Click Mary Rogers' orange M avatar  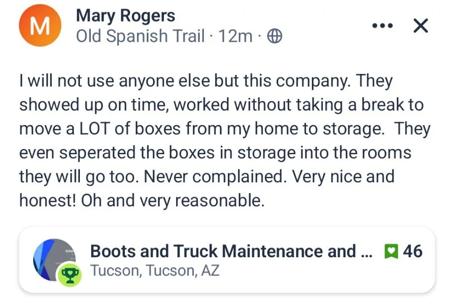coord(40,25)
